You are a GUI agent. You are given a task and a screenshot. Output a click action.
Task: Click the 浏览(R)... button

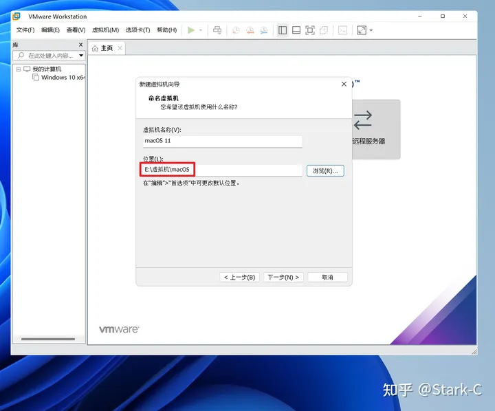pos(325,170)
